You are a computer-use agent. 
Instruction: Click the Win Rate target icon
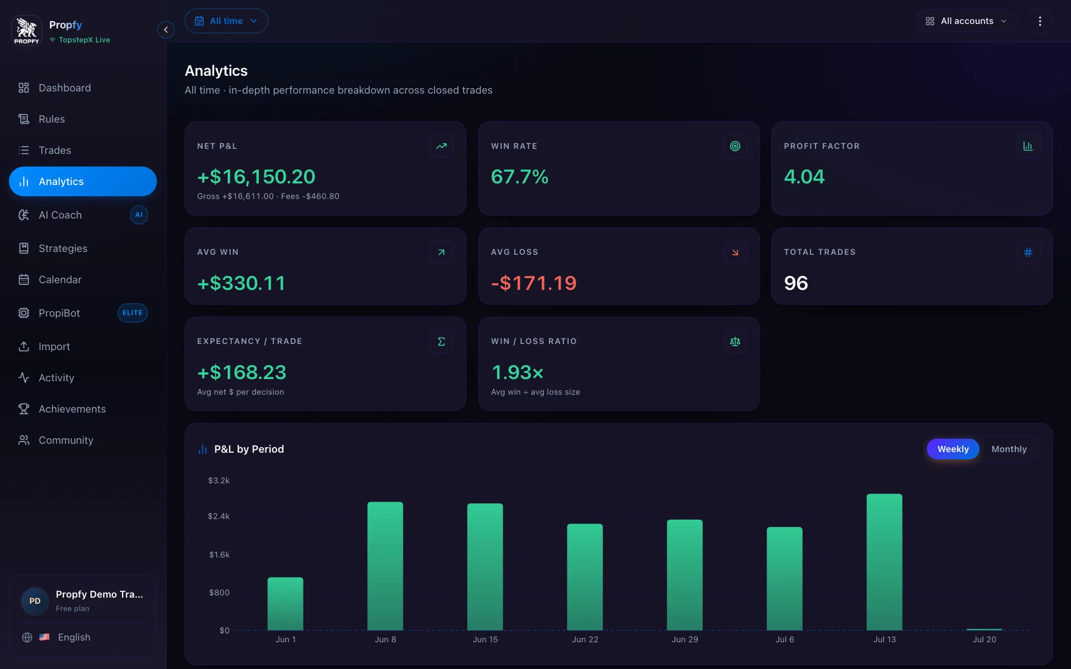click(735, 146)
